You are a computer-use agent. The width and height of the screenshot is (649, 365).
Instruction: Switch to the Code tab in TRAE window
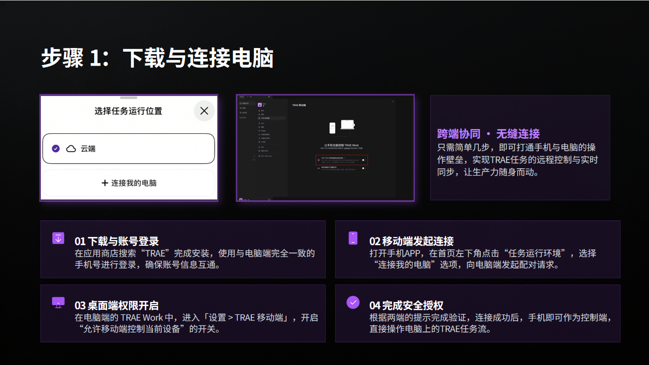coord(250,97)
